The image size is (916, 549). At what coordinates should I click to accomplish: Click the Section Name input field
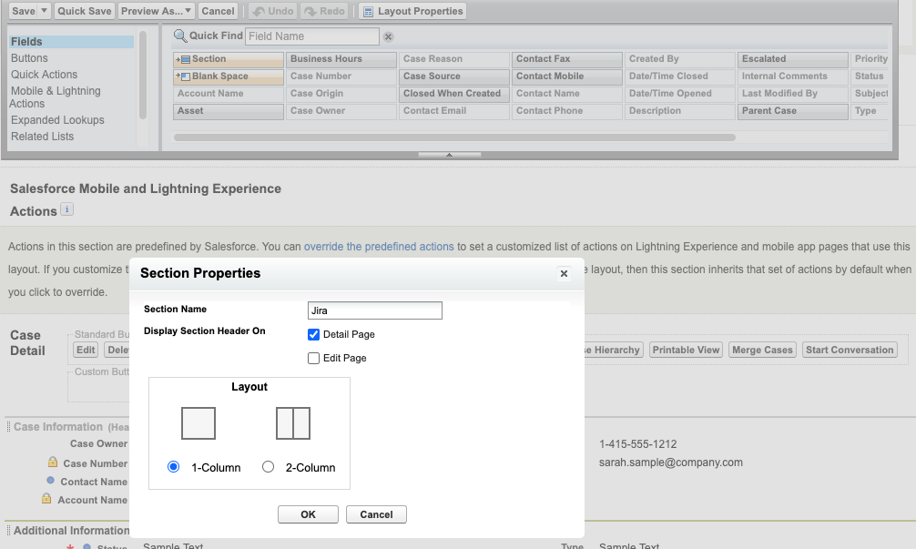click(x=375, y=310)
